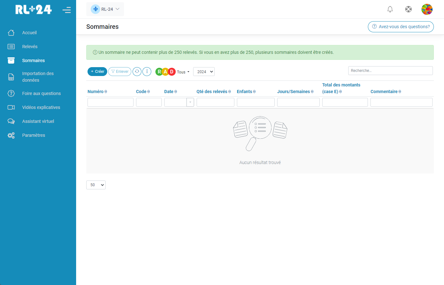Click the Recherche search field
This screenshot has width=444, height=285.
(x=390, y=71)
